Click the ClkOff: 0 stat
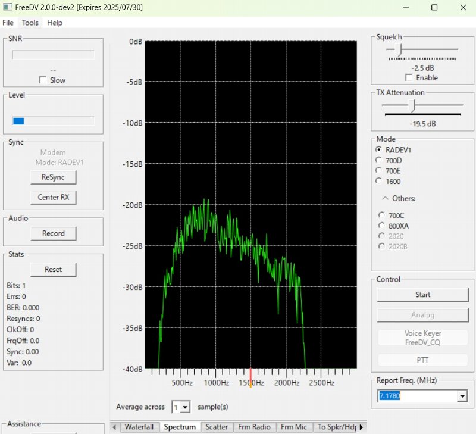This screenshot has height=434, width=476. point(20,329)
